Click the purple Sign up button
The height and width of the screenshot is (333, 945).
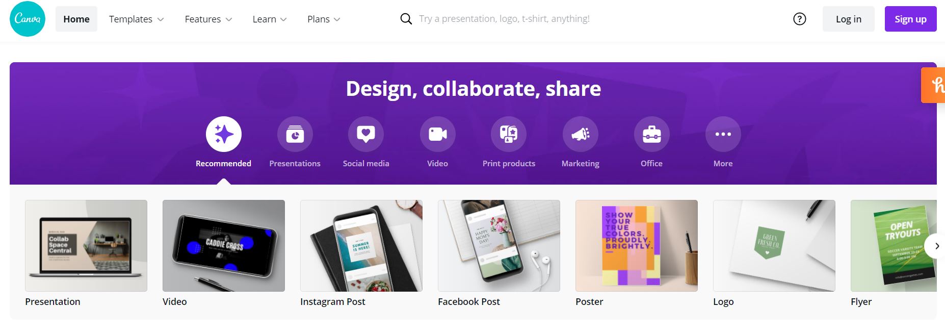tap(910, 19)
